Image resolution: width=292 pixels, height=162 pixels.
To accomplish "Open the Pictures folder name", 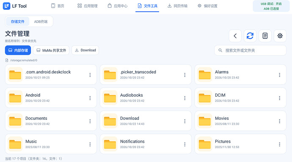I will click(223, 142).
